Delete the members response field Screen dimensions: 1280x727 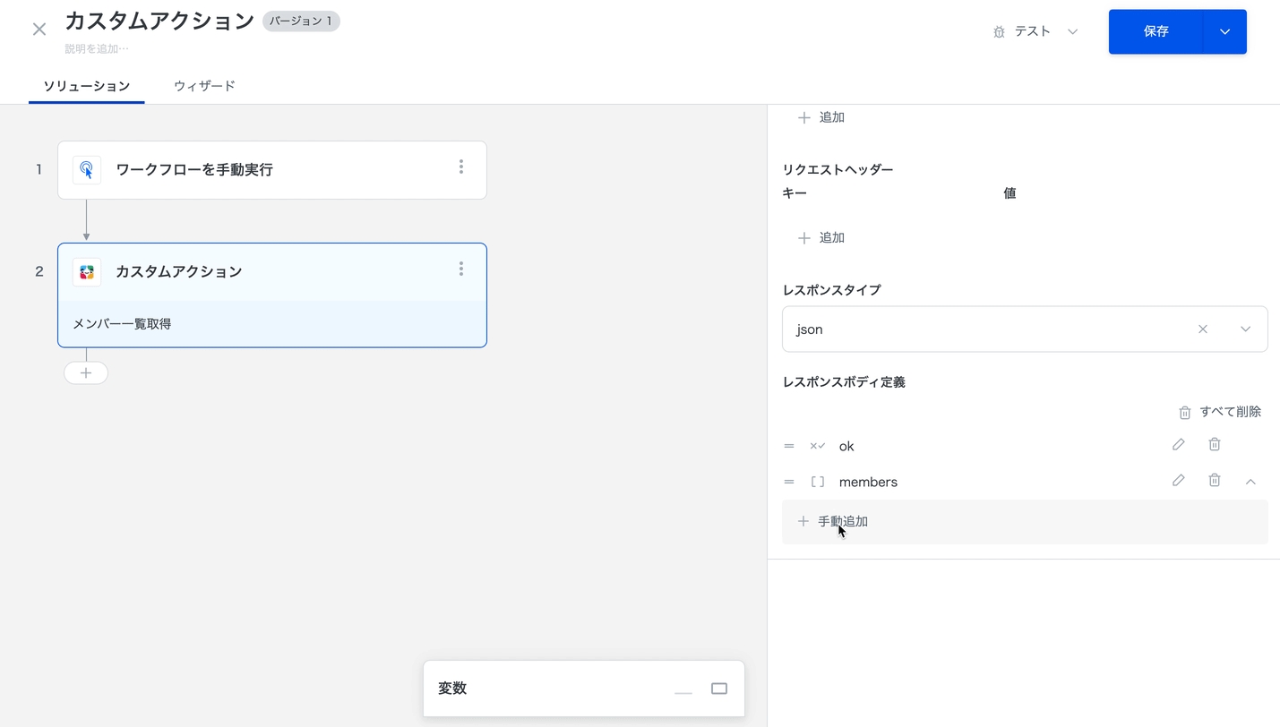(1214, 481)
